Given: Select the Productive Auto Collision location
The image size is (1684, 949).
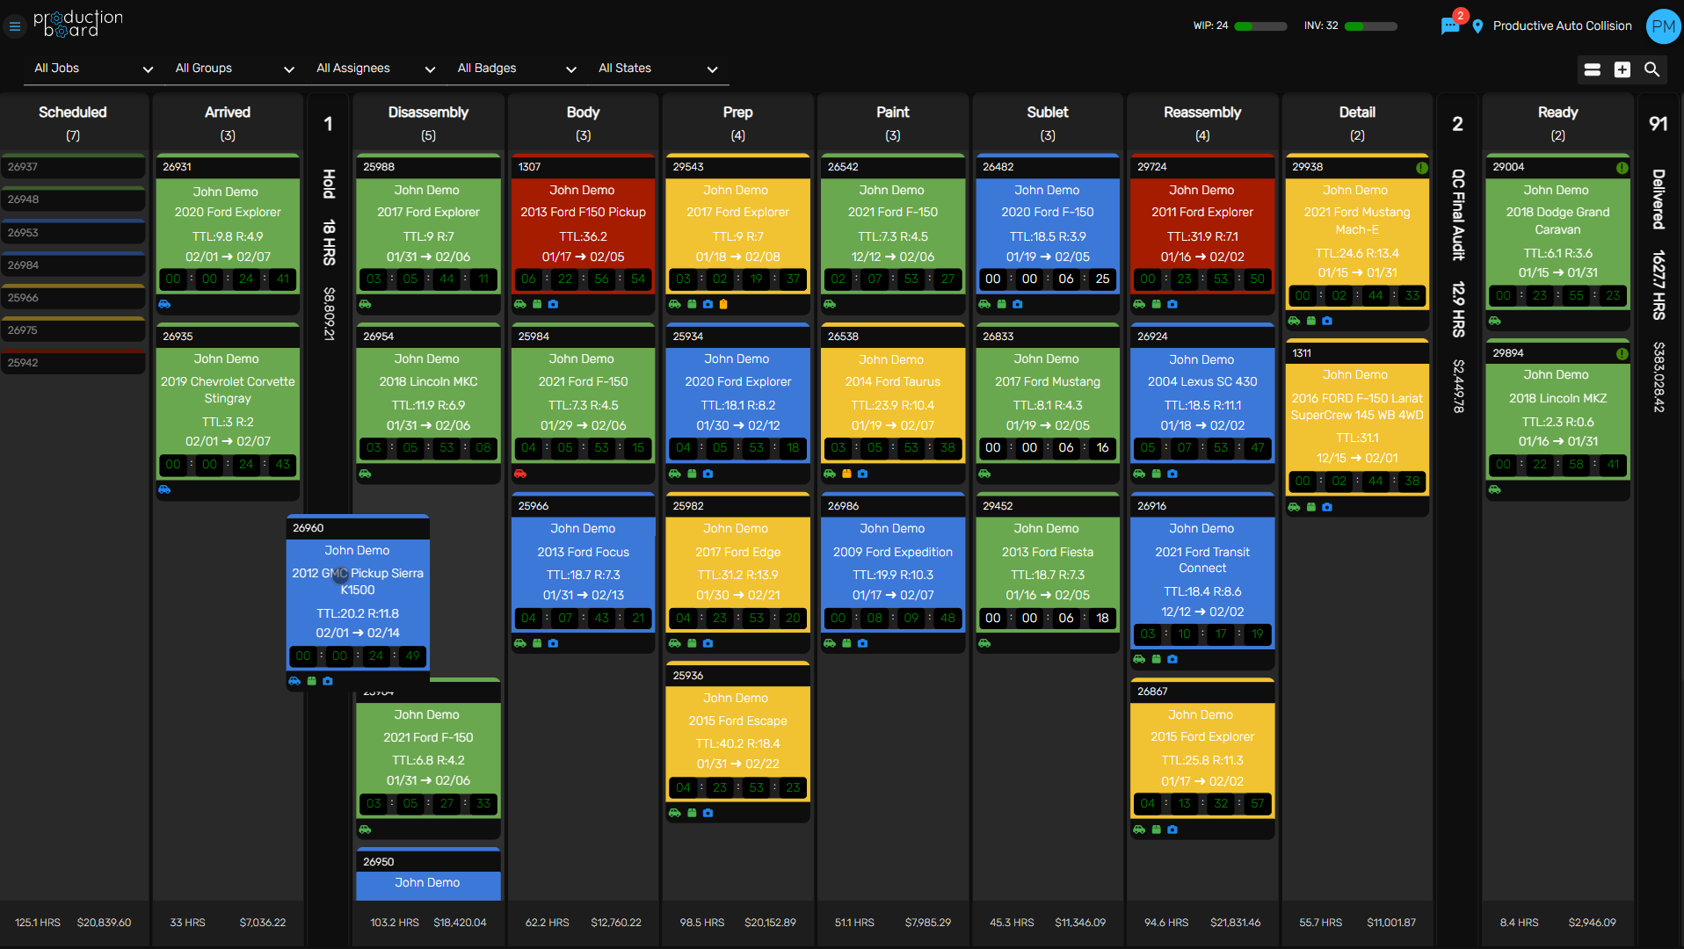Looking at the screenshot, I should pos(1562,26).
